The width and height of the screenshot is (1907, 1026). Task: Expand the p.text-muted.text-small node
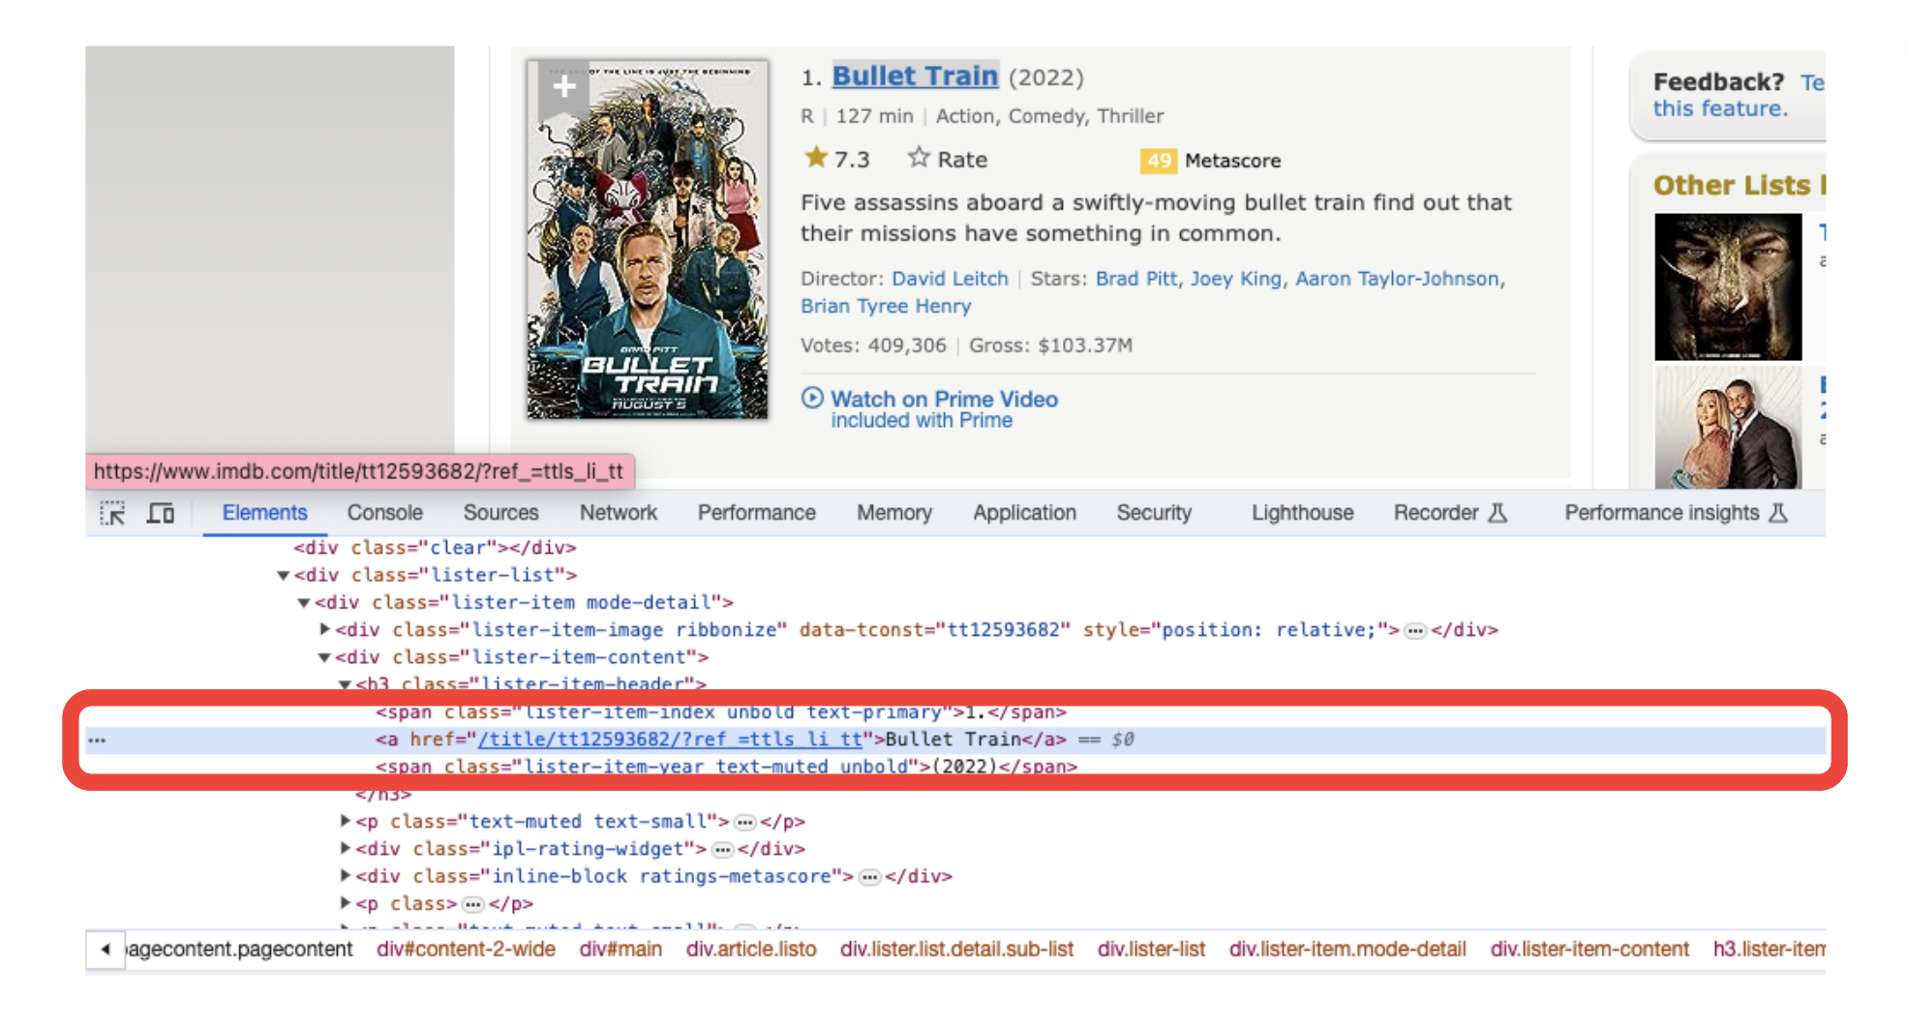pos(346,821)
